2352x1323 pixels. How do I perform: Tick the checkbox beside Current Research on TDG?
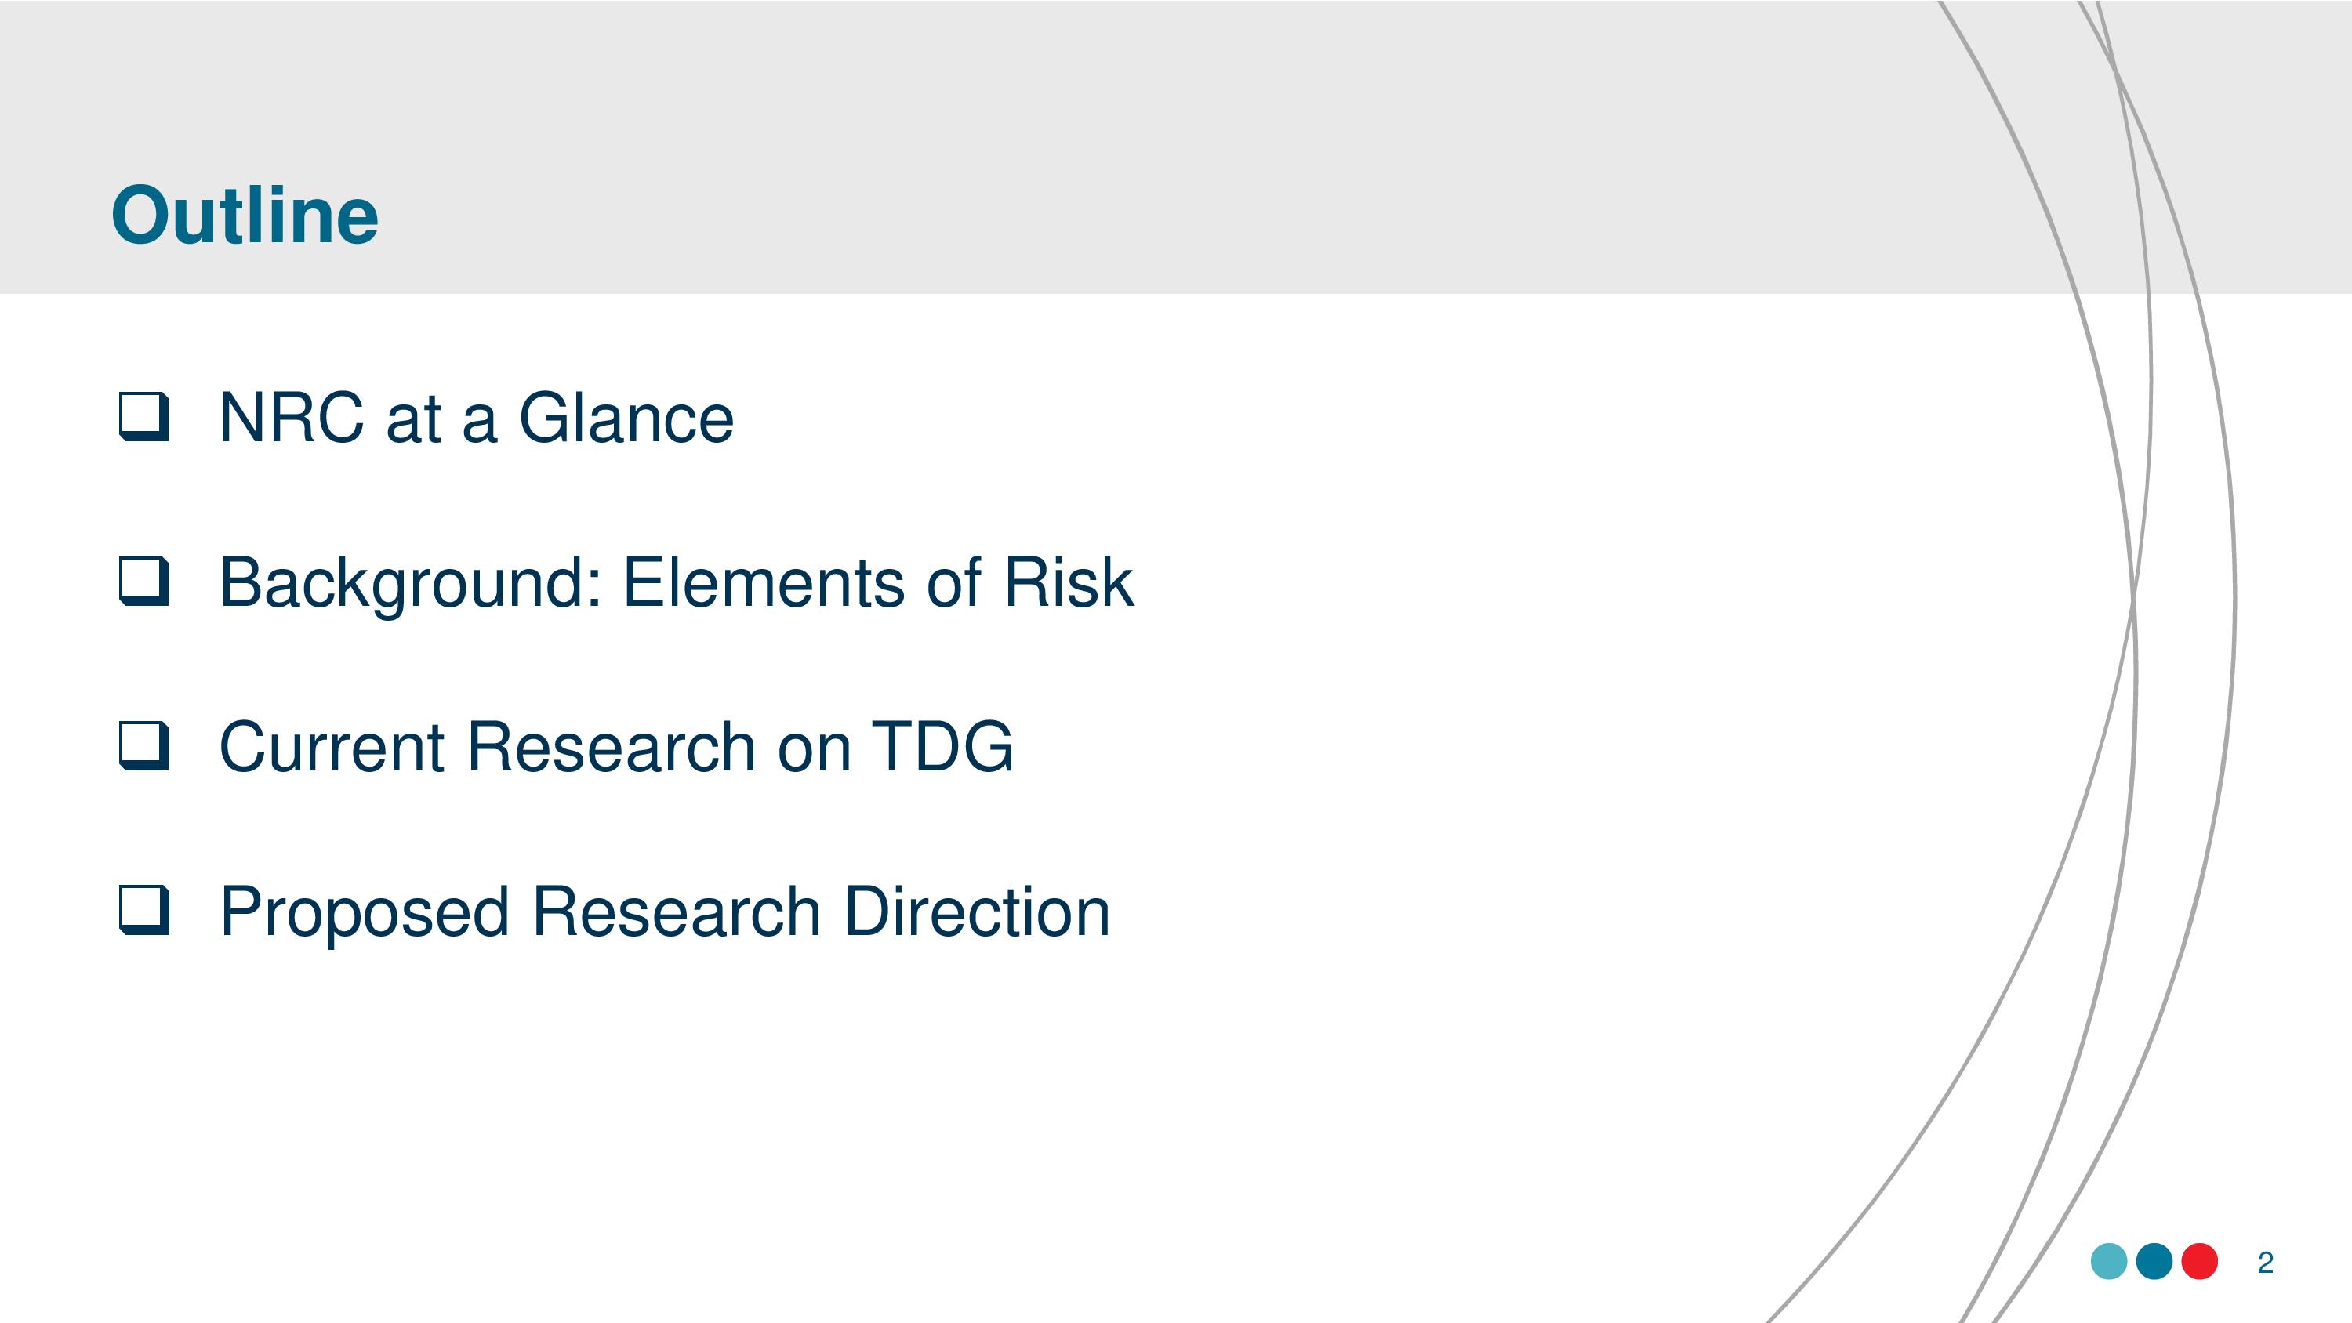click(144, 746)
